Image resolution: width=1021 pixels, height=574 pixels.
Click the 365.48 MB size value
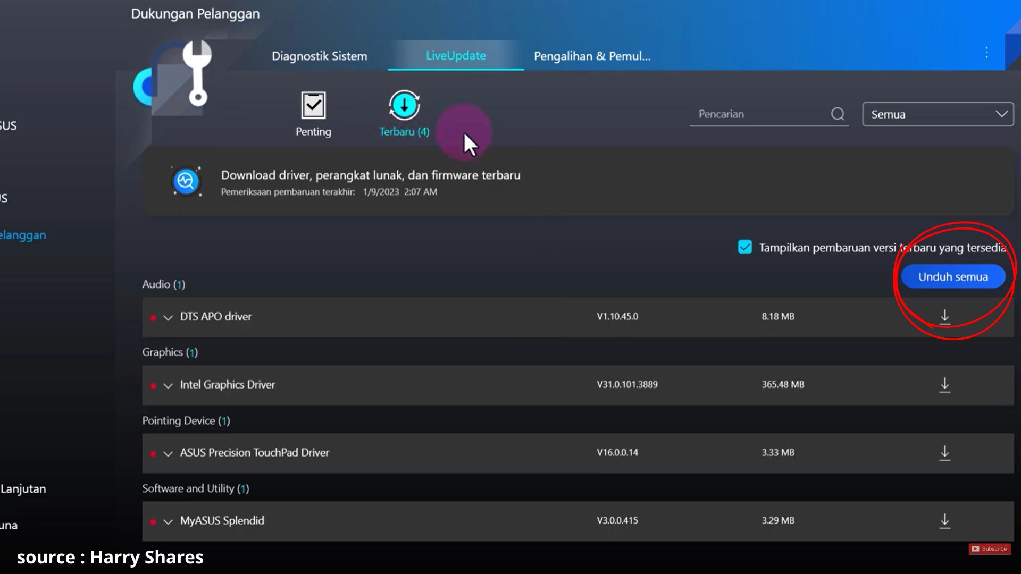(783, 384)
